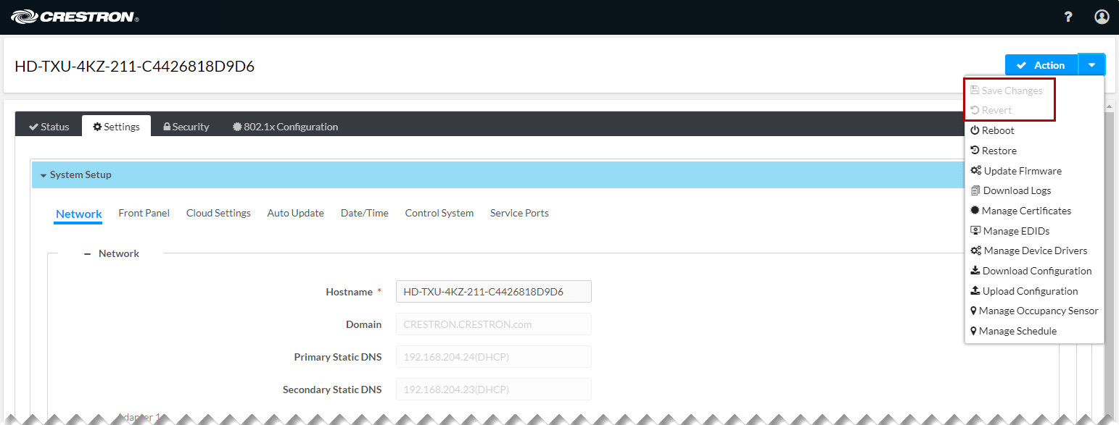Collapse the Network subsection
The width and height of the screenshot is (1119, 425).
87,253
